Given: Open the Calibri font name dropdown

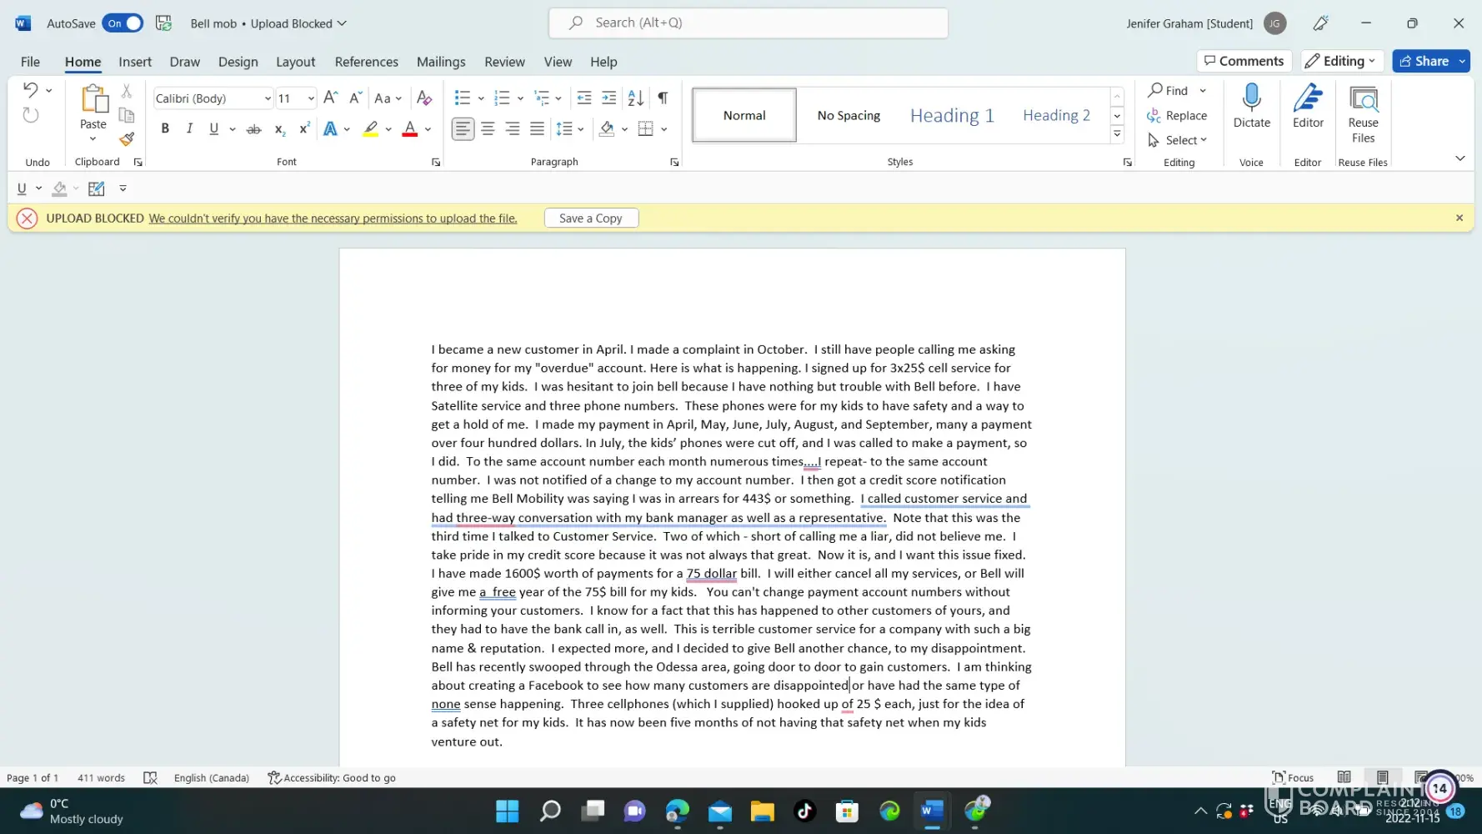Looking at the screenshot, I should [x=268, y=98].
